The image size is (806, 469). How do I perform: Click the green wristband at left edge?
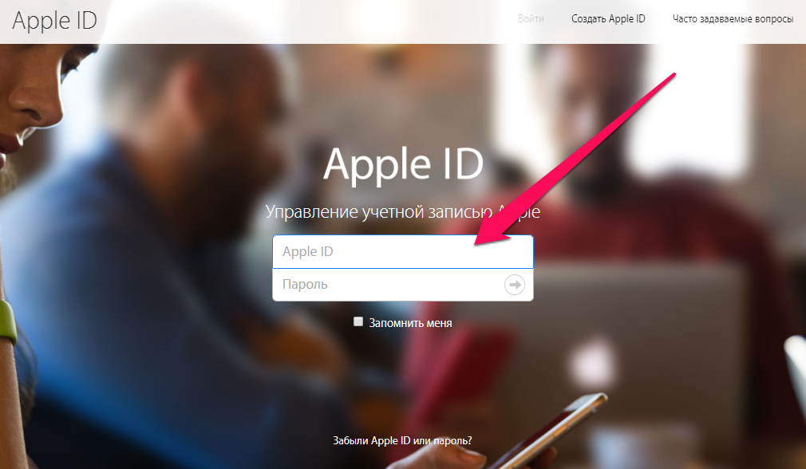click(7, 322)
